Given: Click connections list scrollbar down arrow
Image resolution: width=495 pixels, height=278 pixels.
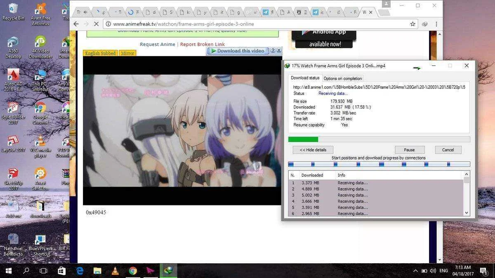Looking at the screenshot, I should click(467, 213).
